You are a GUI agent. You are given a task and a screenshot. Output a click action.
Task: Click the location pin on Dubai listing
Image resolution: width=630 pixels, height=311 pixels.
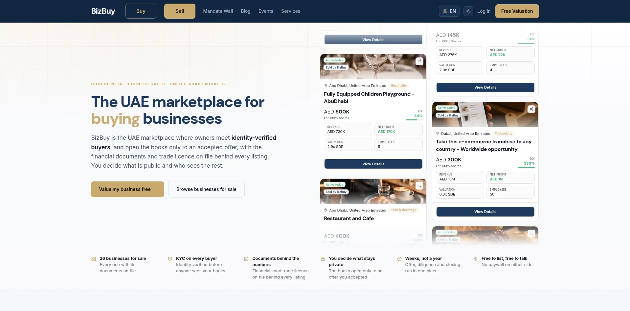(438, 134)
